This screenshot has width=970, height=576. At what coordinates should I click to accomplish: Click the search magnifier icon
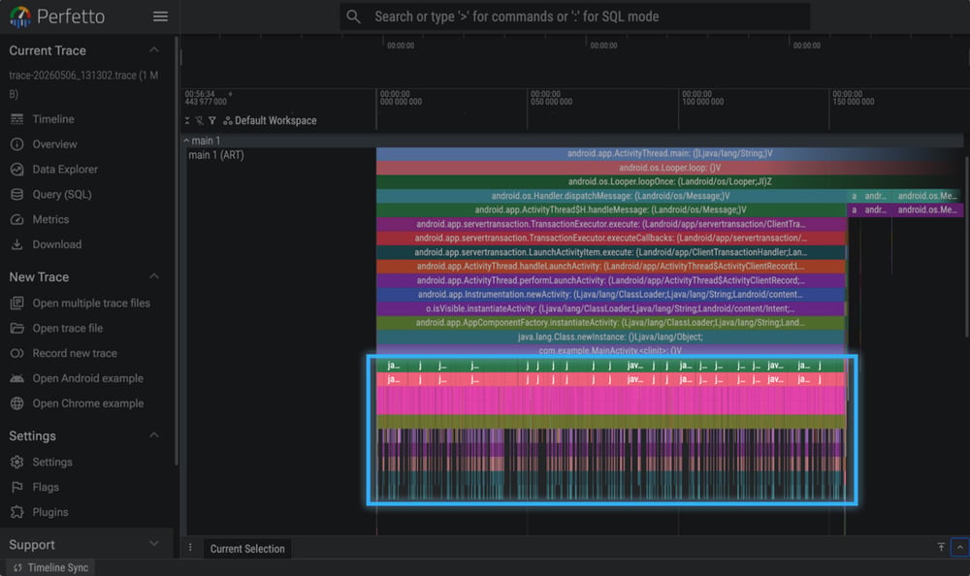pos(353,16)
